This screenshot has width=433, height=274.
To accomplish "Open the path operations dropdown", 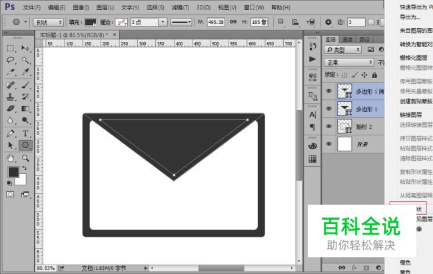I will tap(281, 22).
